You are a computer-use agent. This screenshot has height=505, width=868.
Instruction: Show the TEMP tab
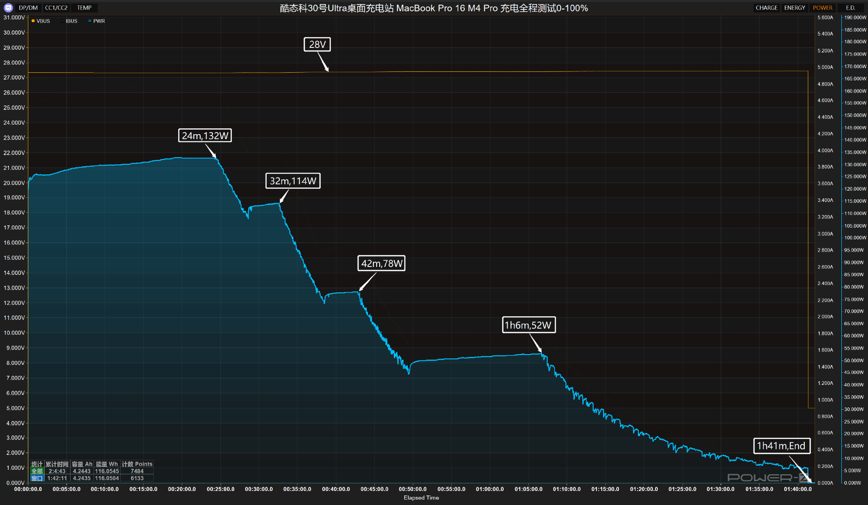(84, 8)
